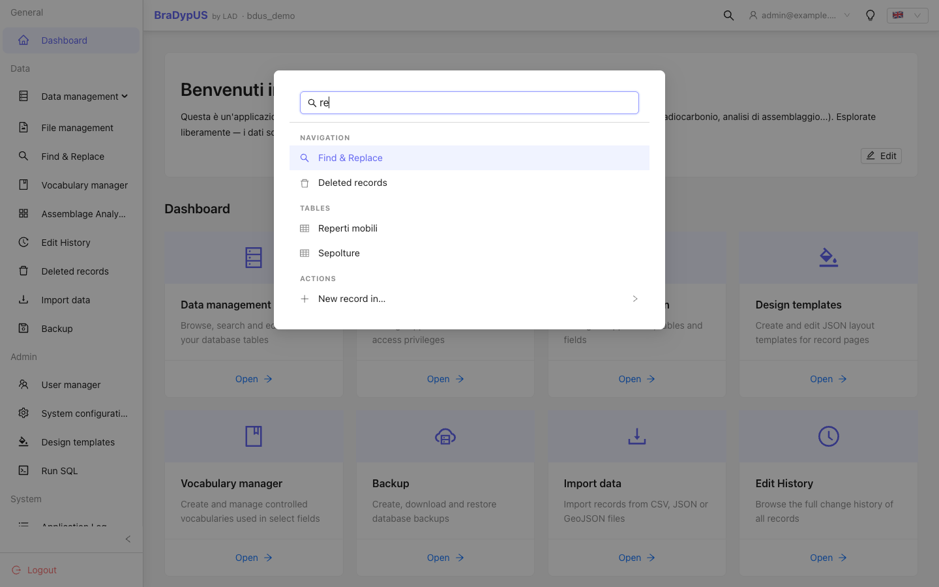Open Run SQL from sidebar
This screenshot has height=587, width=939.
pos(71,471)
